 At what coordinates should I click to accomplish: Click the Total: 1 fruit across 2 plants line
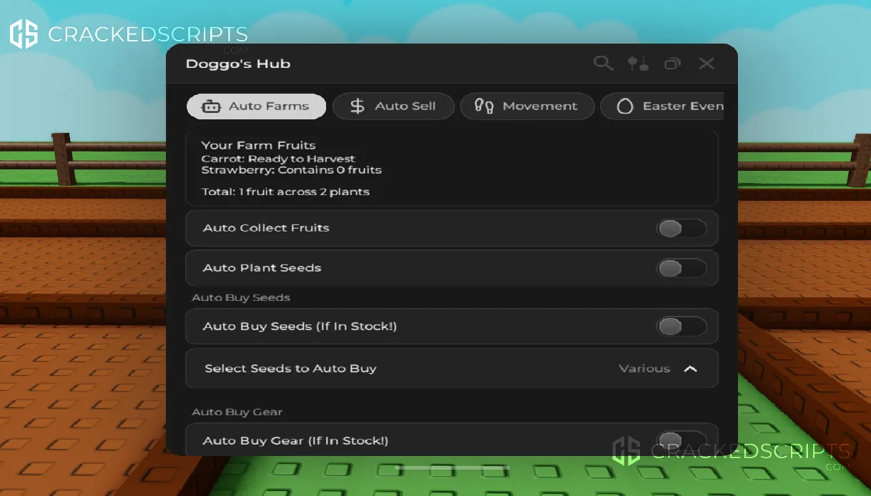(285, 192)
